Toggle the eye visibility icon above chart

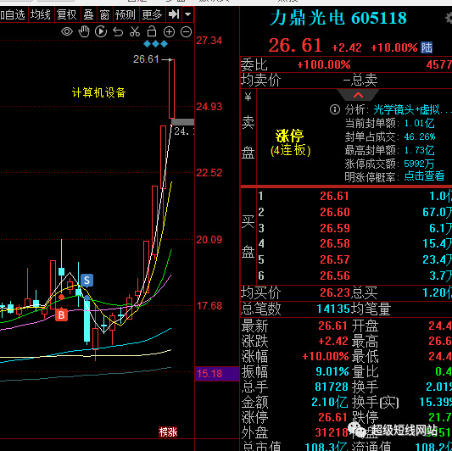[67, 31]
